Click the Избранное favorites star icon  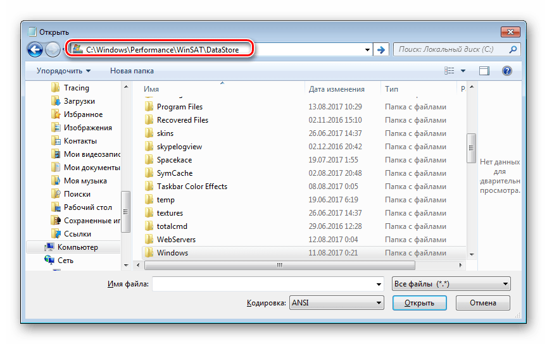(56, 114)
